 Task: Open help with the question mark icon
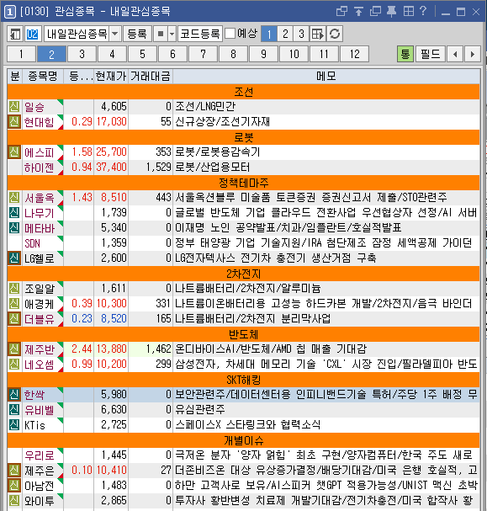tap(423, 12)
